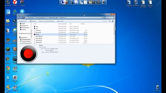The image size is (166, 93).
Task: Open Camtasia Studio 7 desktop shortcut
Action: tap(8, 22)
